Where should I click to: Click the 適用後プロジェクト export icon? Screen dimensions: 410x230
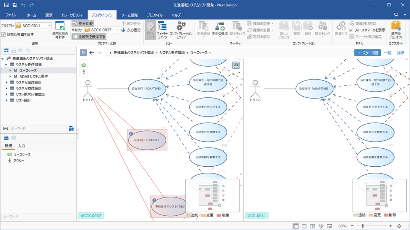click(396, 27)
